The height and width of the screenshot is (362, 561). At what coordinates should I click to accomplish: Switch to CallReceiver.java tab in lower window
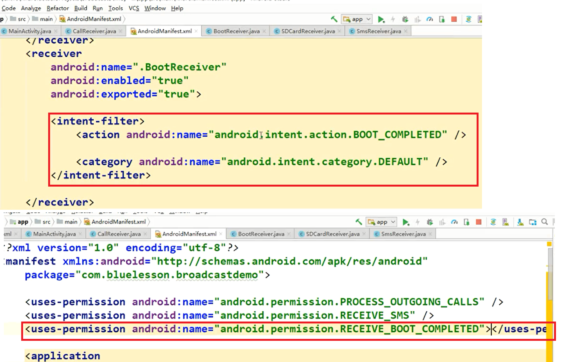click(119, 234)
